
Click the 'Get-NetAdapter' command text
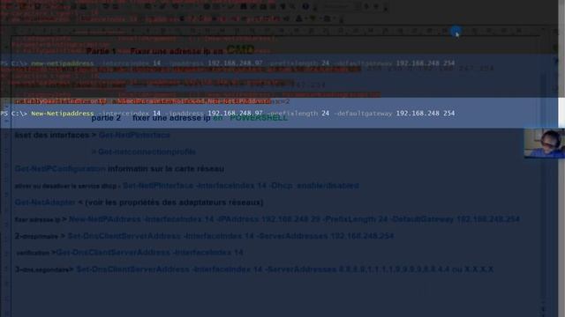[x=45, y=203]
